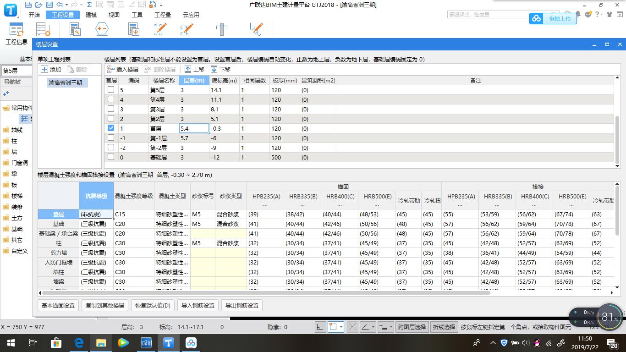Open the GTJ app icon in Windows taskbar
Image resolution: width=626 pixels, height=352 pixels.
169,342
